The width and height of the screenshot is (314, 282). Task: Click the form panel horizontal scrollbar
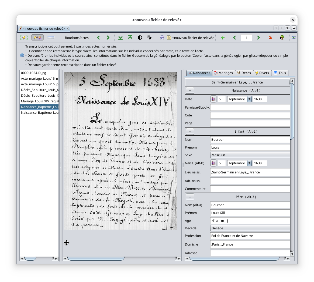(237, 258)
